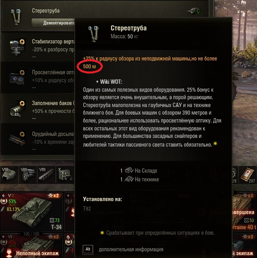Select the tier VI tank with incomplete crew
This screenshot has height=258, width=257.
[31, 246]
